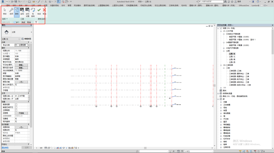The image size is (274, 153).
Task: Click the 登录 sign-in link
Action: (239, 2)
